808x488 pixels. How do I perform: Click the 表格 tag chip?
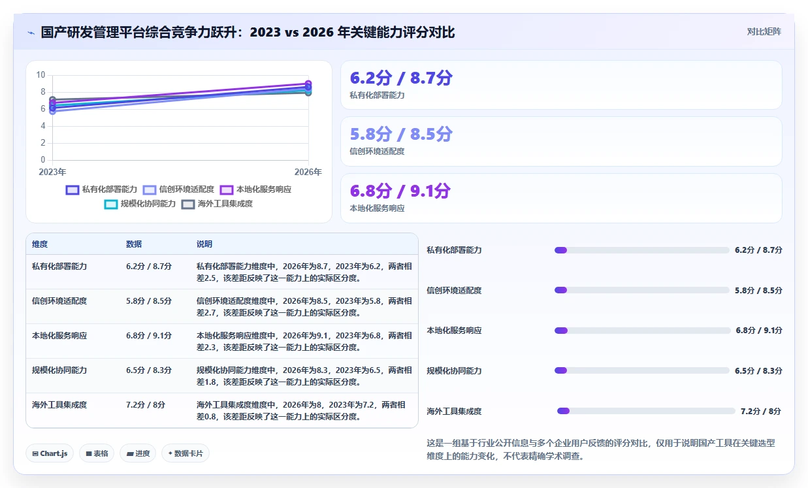pos(97,453)
